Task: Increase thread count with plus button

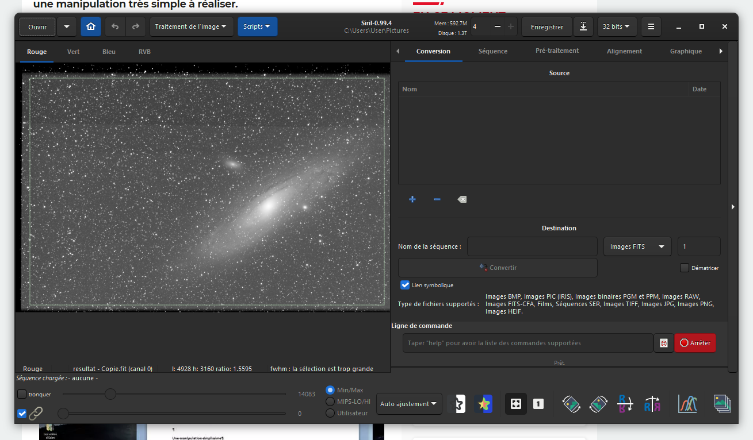Action: point(511,26)
